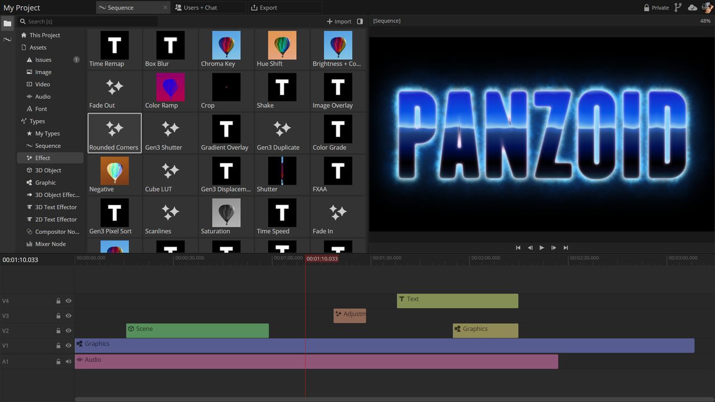Select the Fade Out effect
The width and height of the screenshot is (715, 402).
pyautogui.click(x=115, y=91)
